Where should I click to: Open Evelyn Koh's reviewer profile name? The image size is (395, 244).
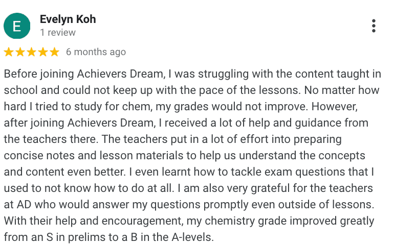68,19
